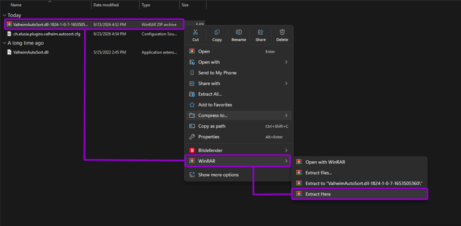Image resolution: width=461 pixels, height=226 pixels.
Task: Click the wrench icon for Properties
Action: point(192,137)
